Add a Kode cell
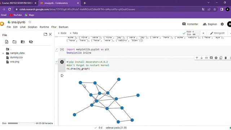This screenshot has height=130, width=231. pyautogui.click(x=62, y=33)
